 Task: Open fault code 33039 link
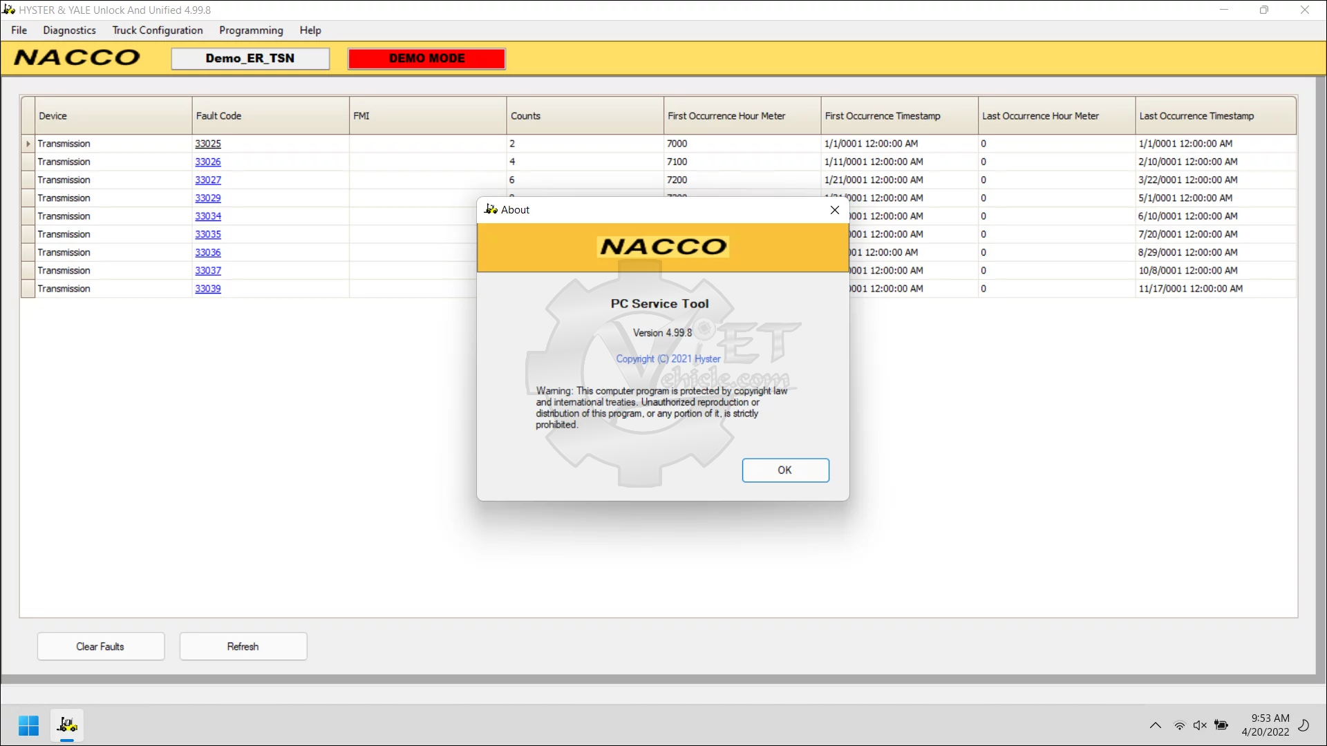click(x=208, y=289)
